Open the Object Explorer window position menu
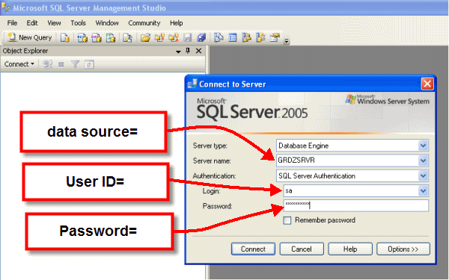The width and height of the screenshot is (449, 280). 178,51
